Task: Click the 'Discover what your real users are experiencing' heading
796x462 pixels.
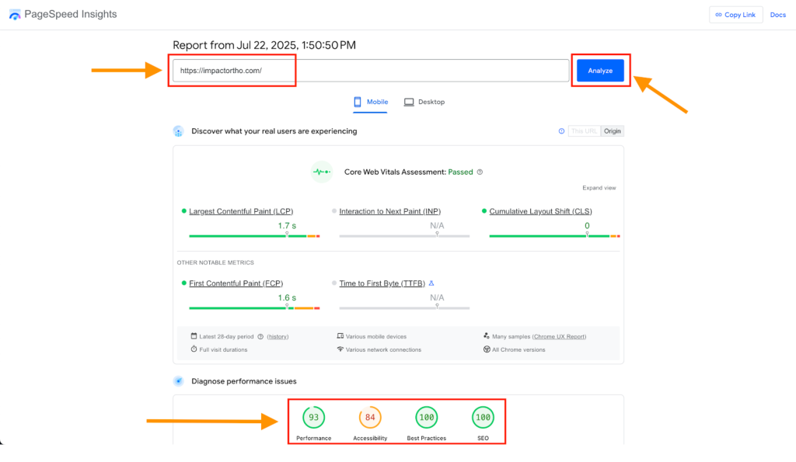Action: 274,131
